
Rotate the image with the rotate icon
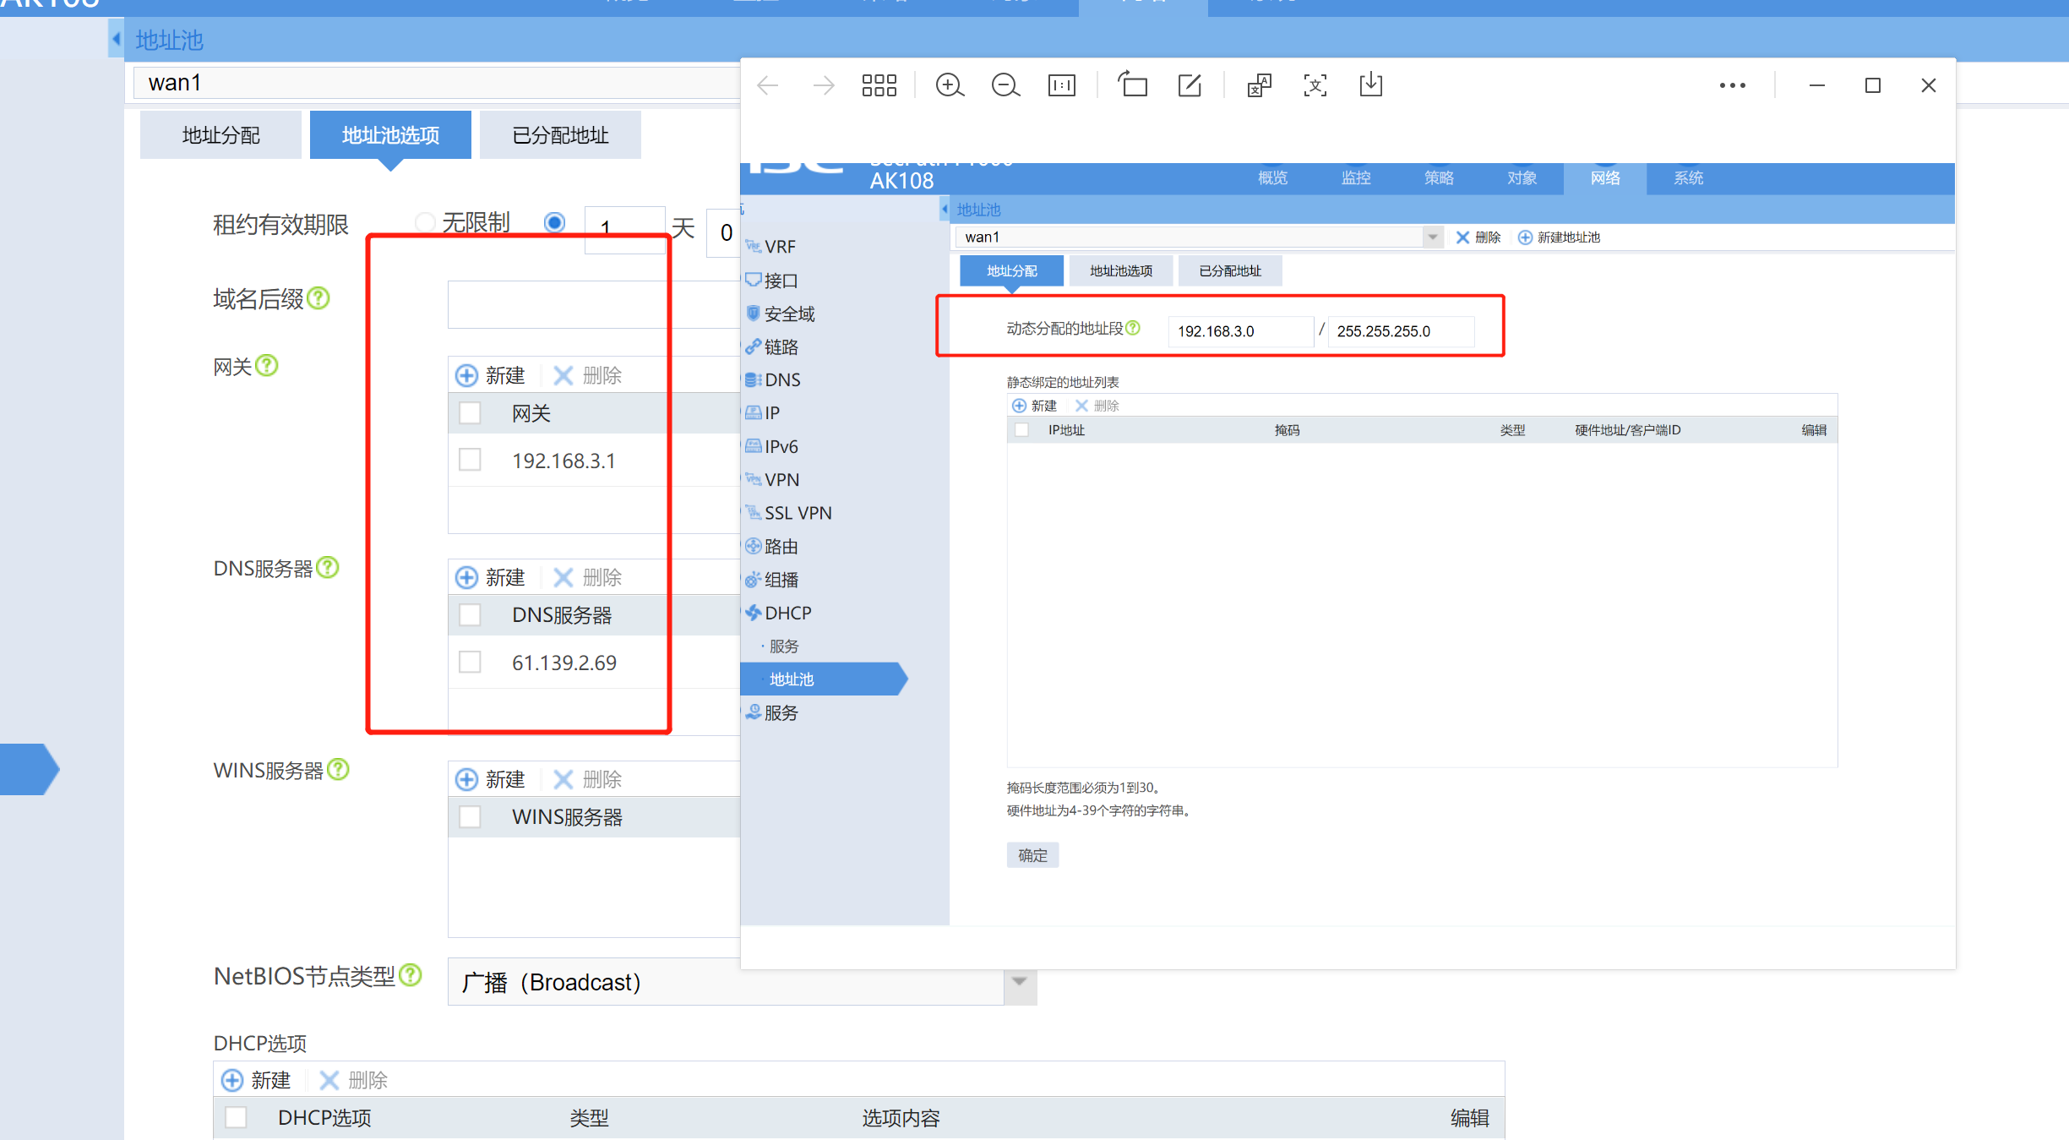pyautogui.click(x=1133, y=85)
